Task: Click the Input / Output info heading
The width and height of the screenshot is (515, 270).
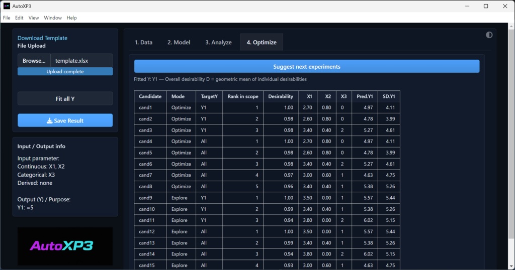Action: click(41, 146)
